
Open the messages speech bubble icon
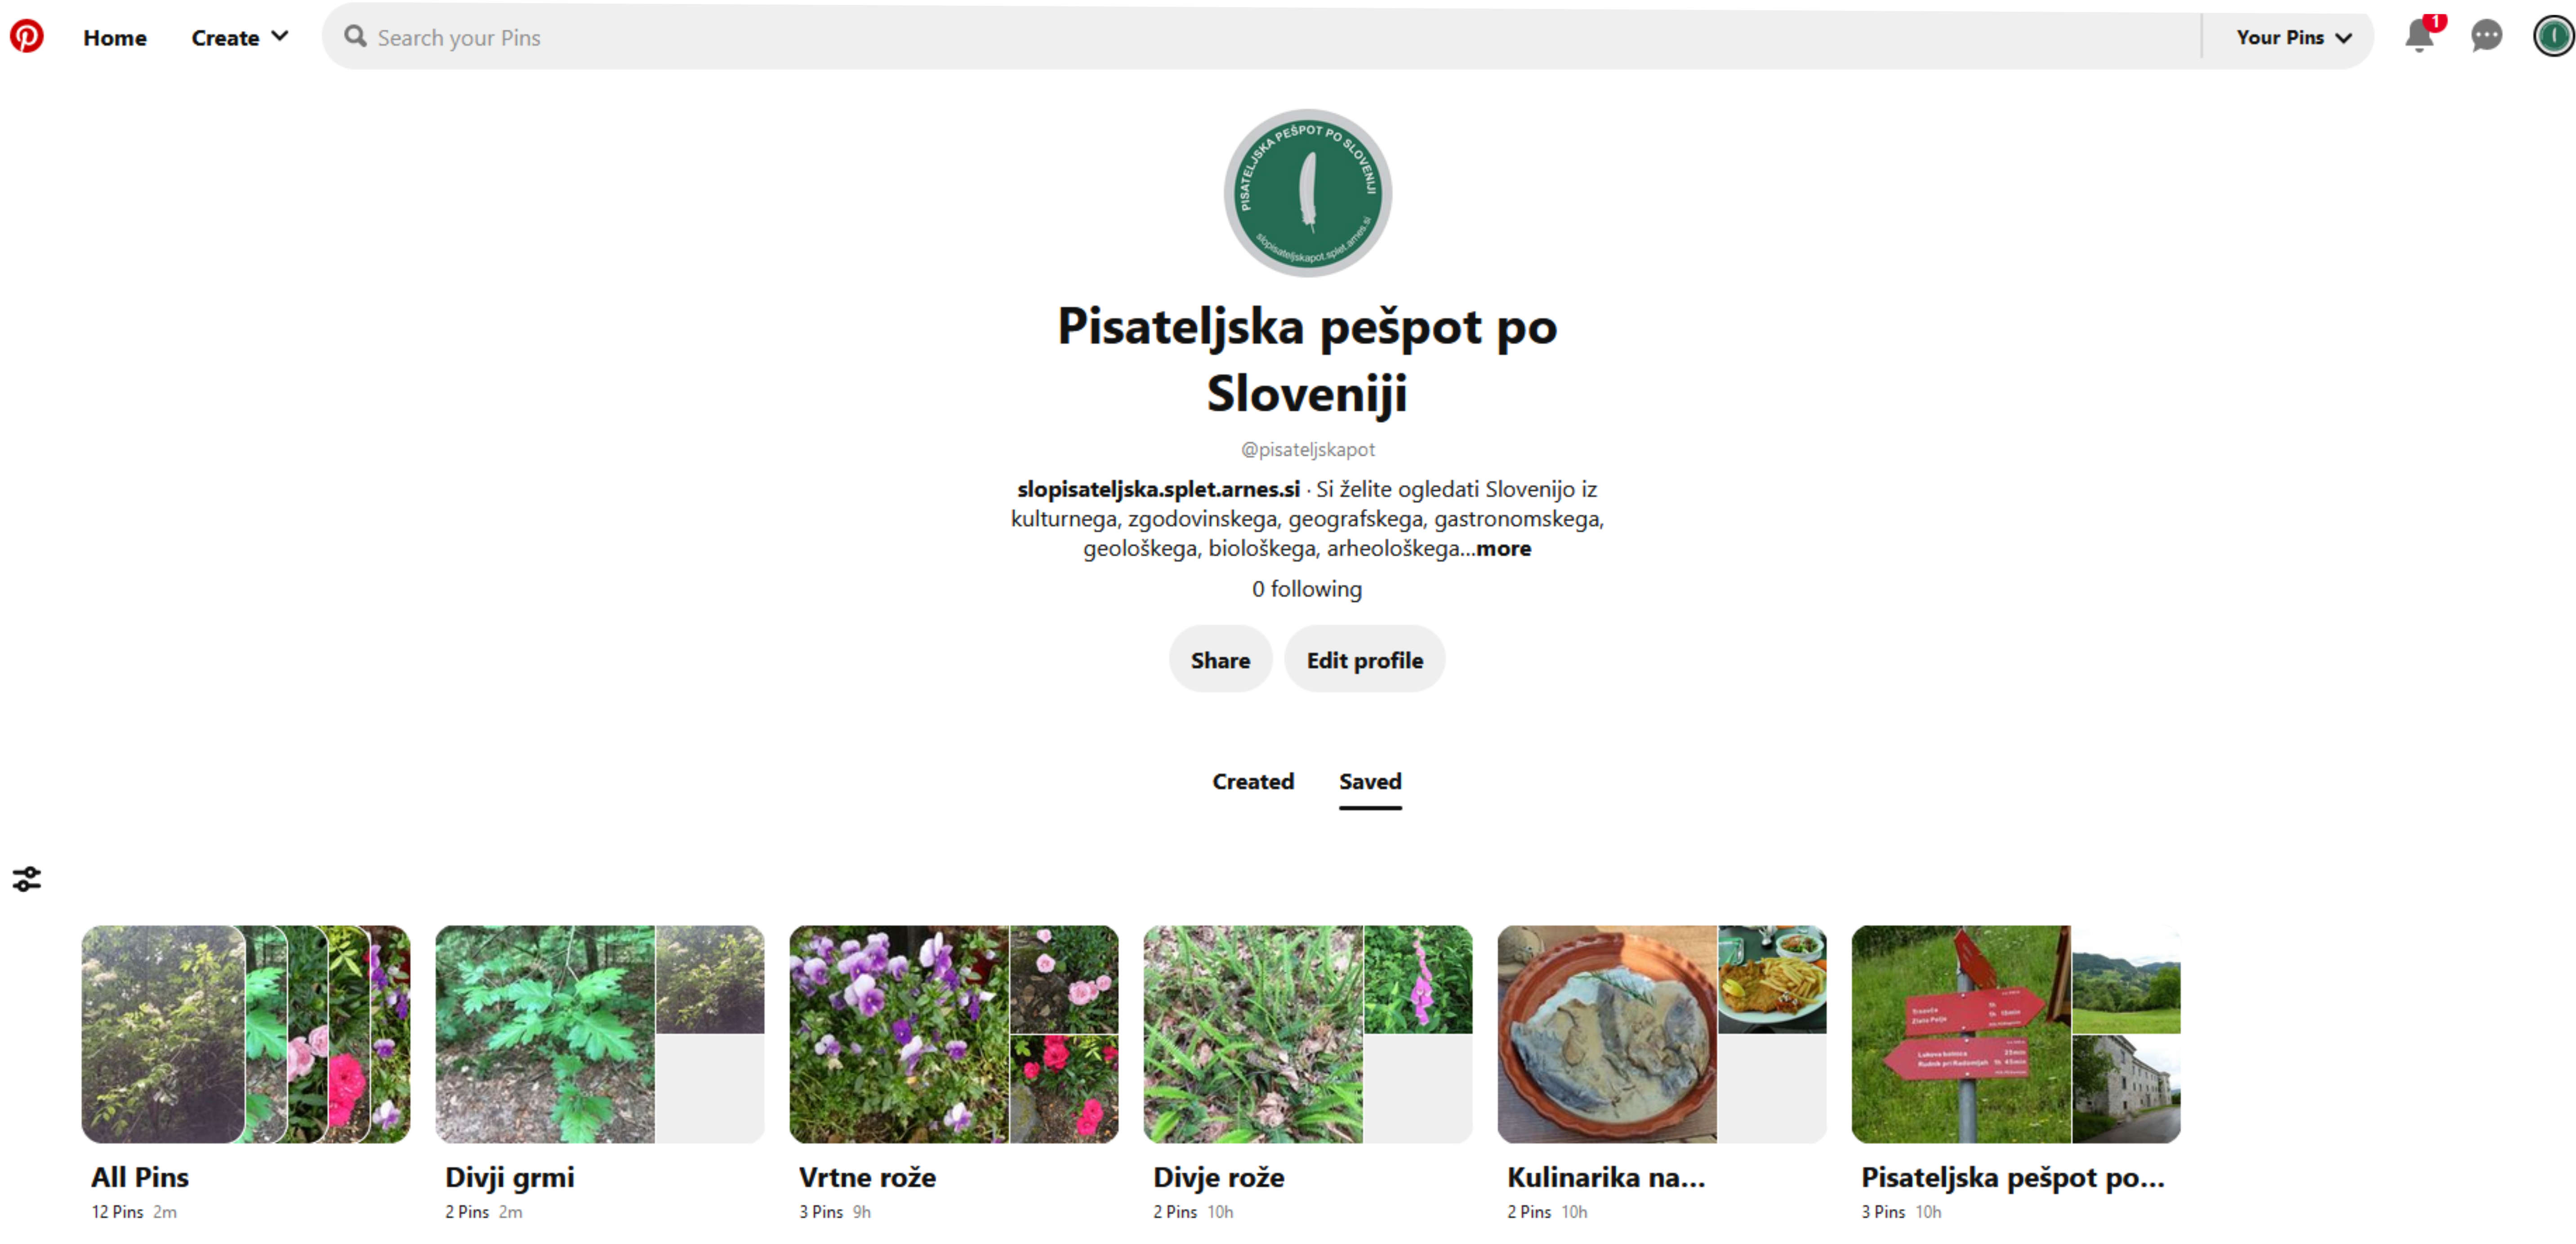click(x=2486, y=36)
